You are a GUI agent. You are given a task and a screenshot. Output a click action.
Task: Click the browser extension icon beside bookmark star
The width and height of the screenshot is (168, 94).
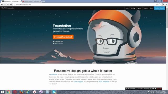point(163,4)
